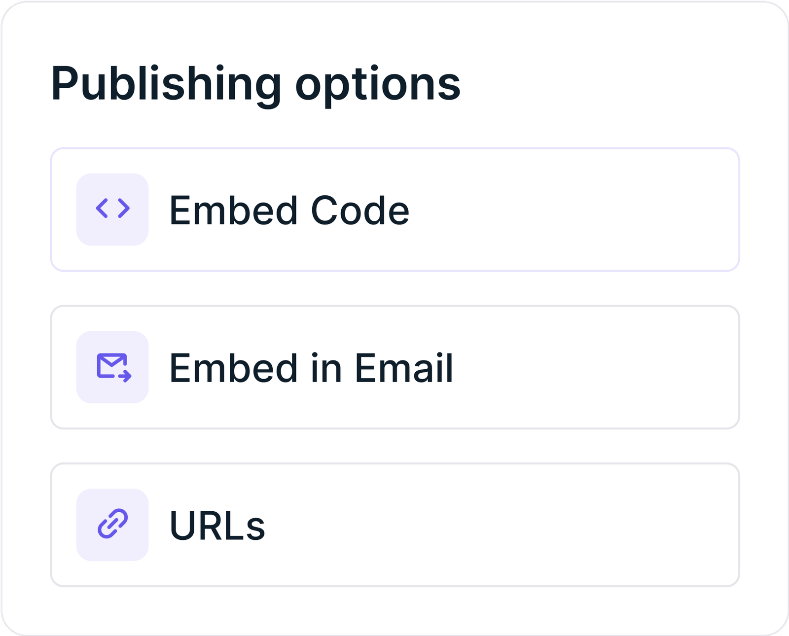The height and width of the screenshot is (636, 789).
Task: Click the angle brackets code icon
Action: (x=112, y=209)
